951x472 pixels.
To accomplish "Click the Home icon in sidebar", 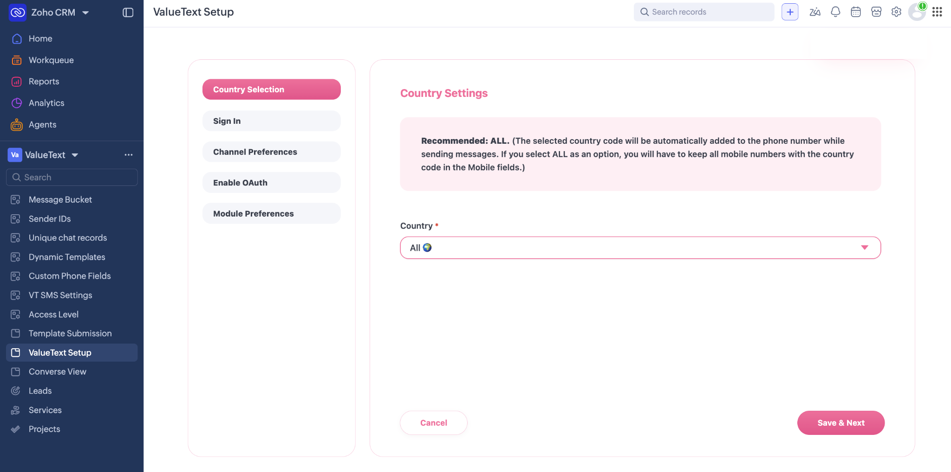I will coord(17,38).
